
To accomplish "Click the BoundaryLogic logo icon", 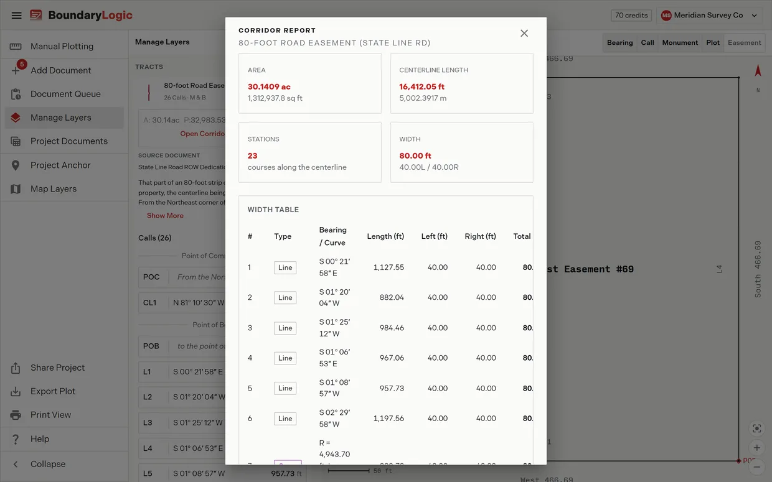I will 36,16.
